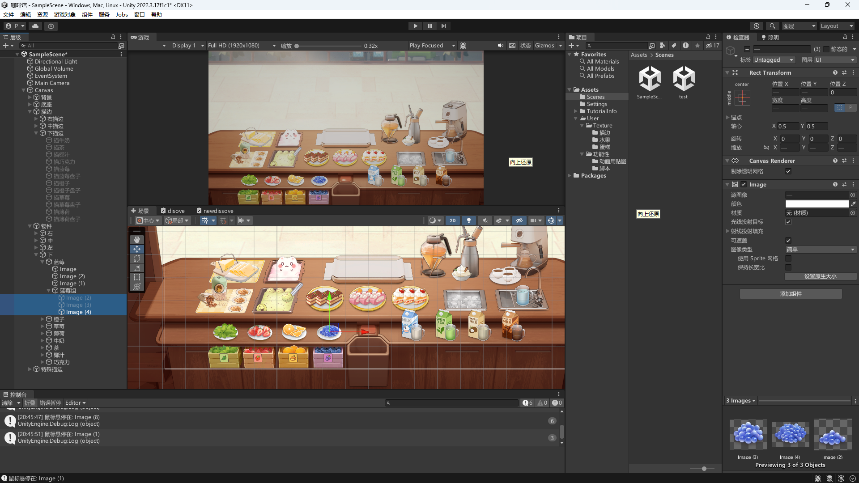Select the Rotate tool in scene toolbar
The height and width of the screenshot is (483, 859).
tap(137, 258)
